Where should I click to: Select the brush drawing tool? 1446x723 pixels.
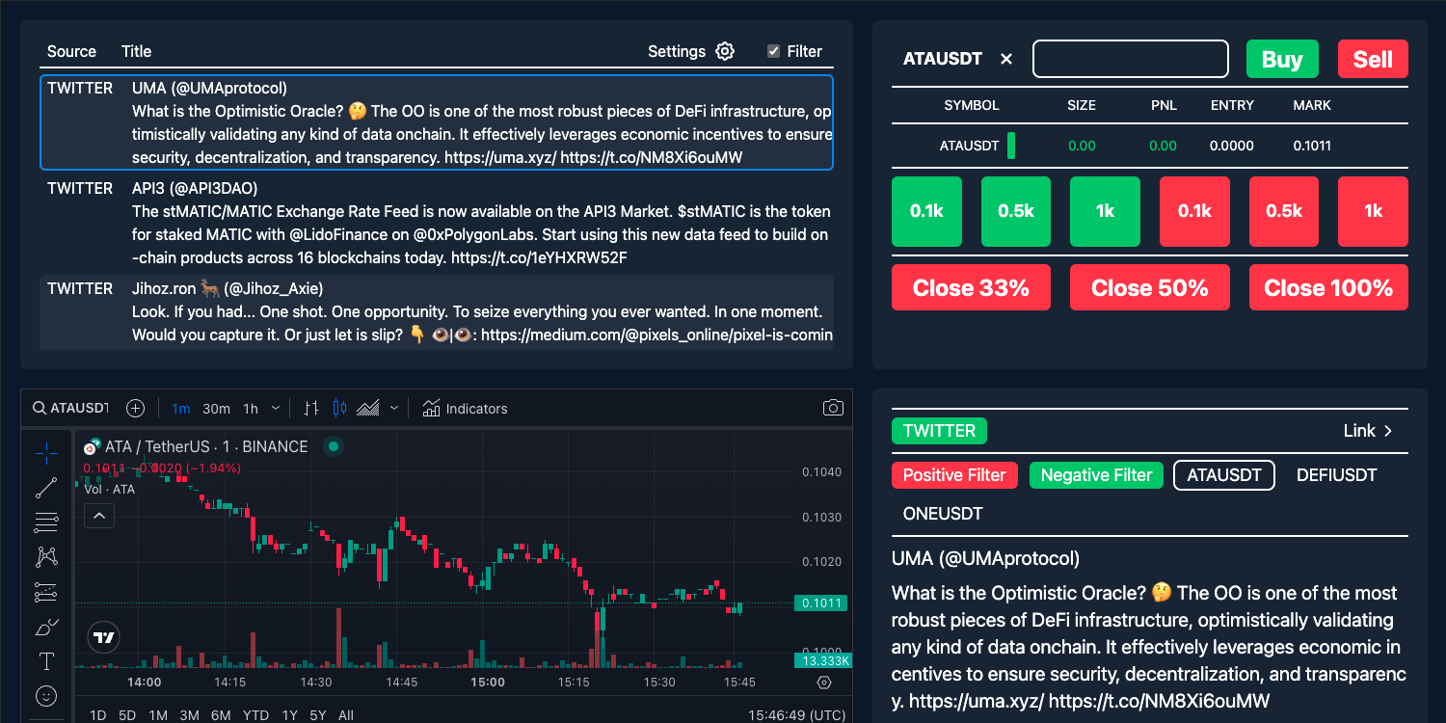[x=46, y=628]
